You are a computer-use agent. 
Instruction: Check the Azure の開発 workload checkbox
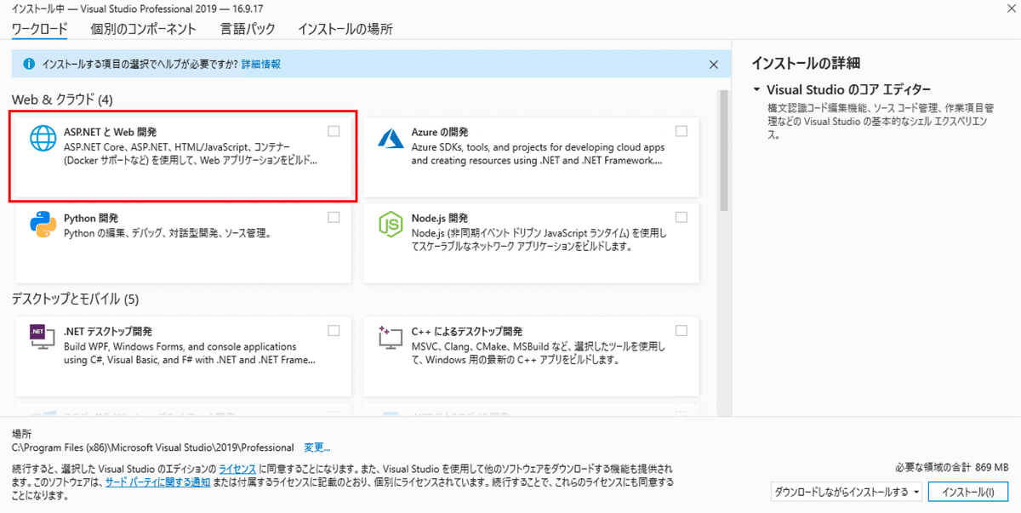(x=682, y=131)
